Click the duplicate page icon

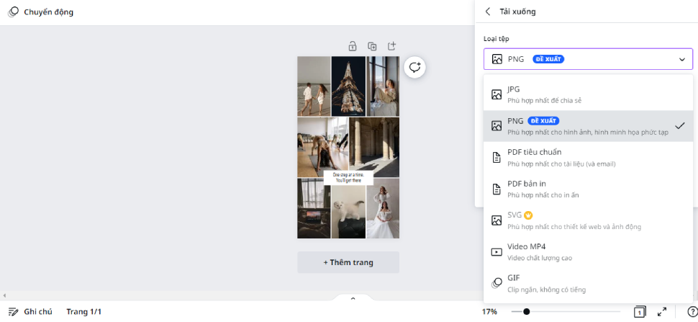[x=372, y=46]
